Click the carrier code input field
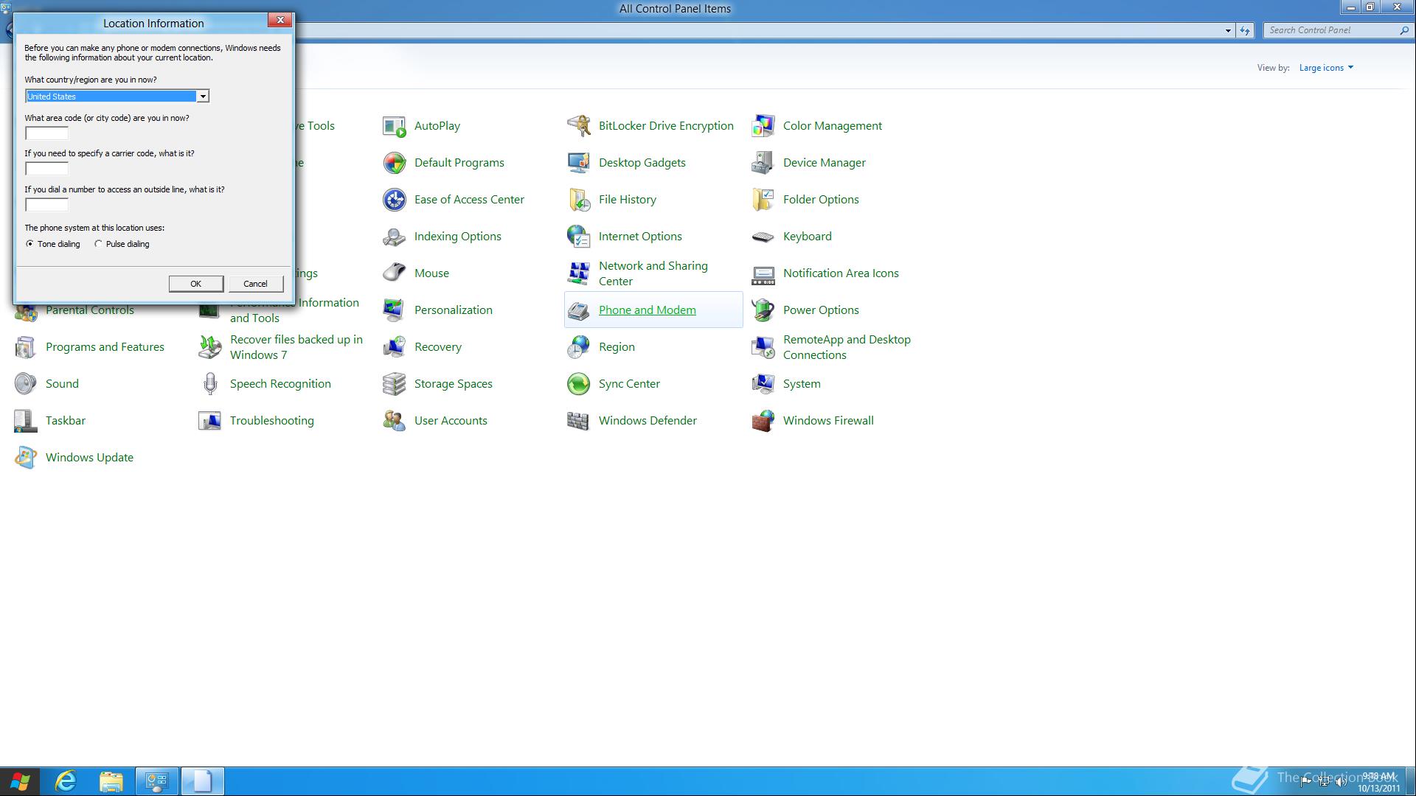The height and width of the screenshot is (796, 1416). [x=46, y=169]
